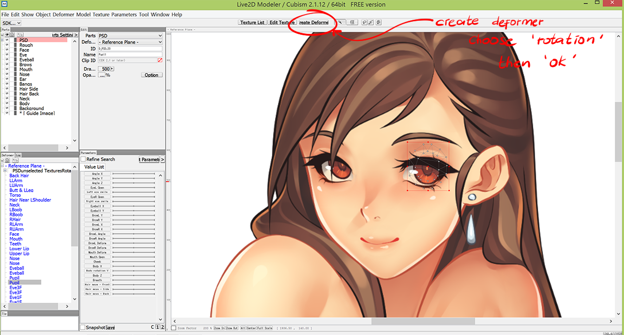Toggle visibility of the Mouth part
The image size is (624, 335).
(7, 70)
